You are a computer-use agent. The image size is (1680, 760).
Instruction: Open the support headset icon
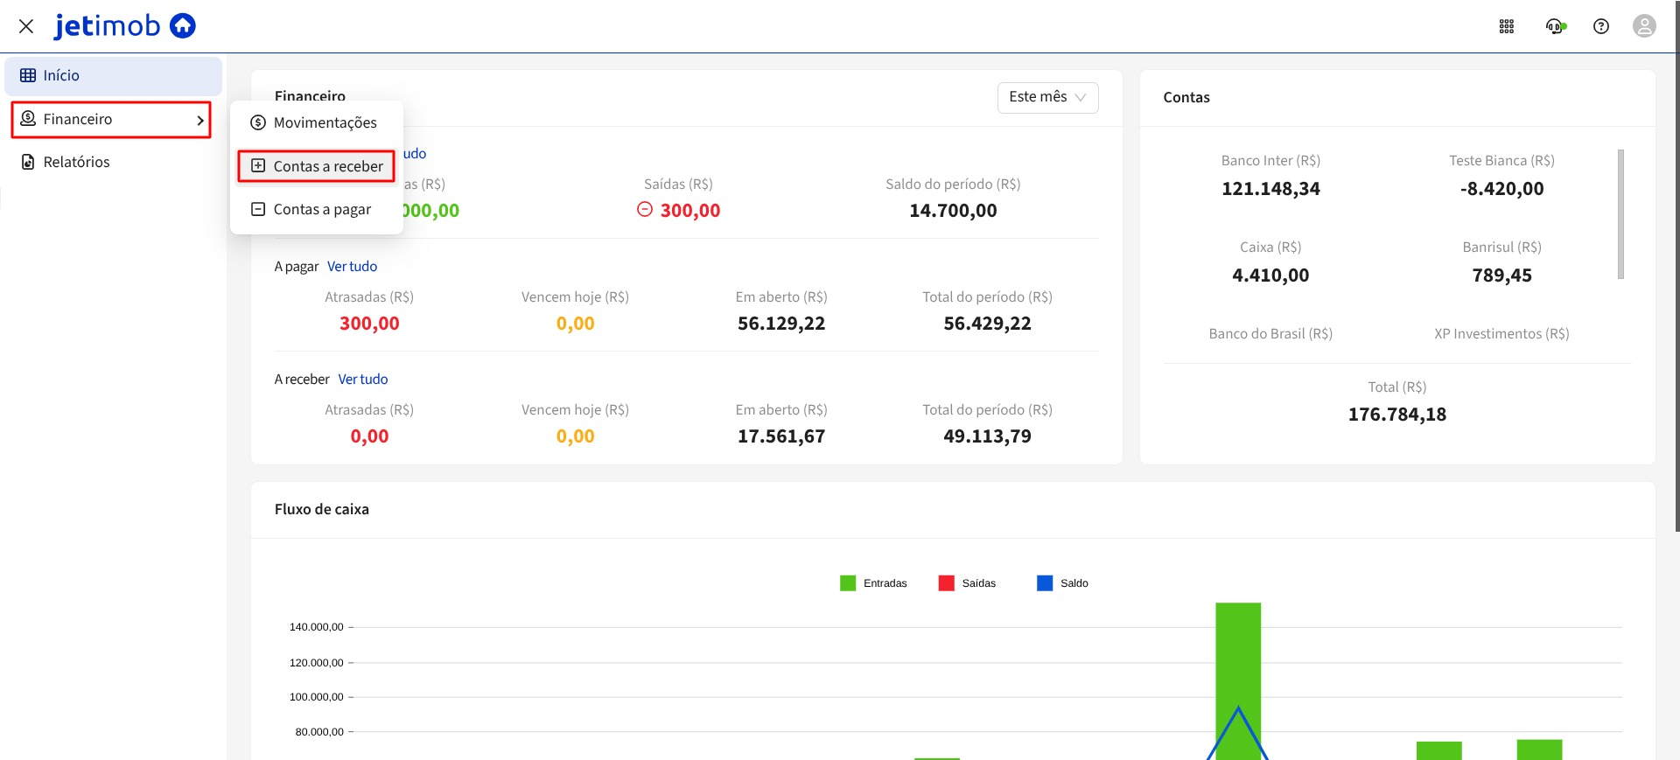pyautogui.click(x=1555, y=26)
